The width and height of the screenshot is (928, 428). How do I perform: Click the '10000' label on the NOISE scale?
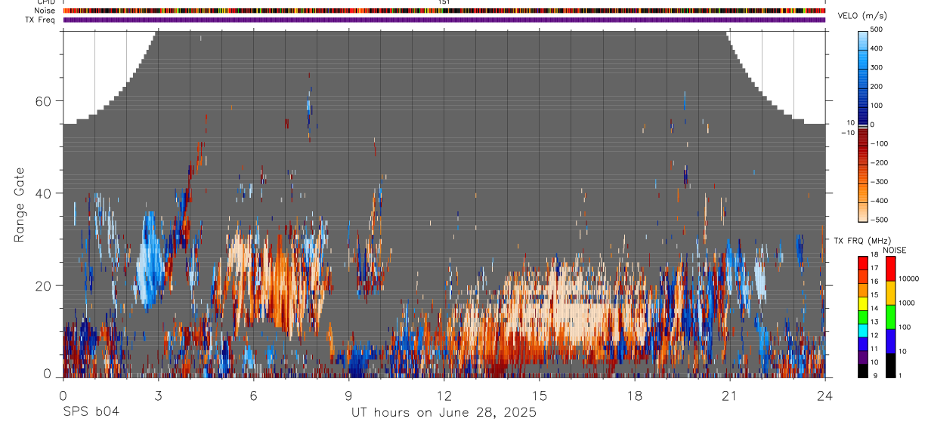coord(908,279)
